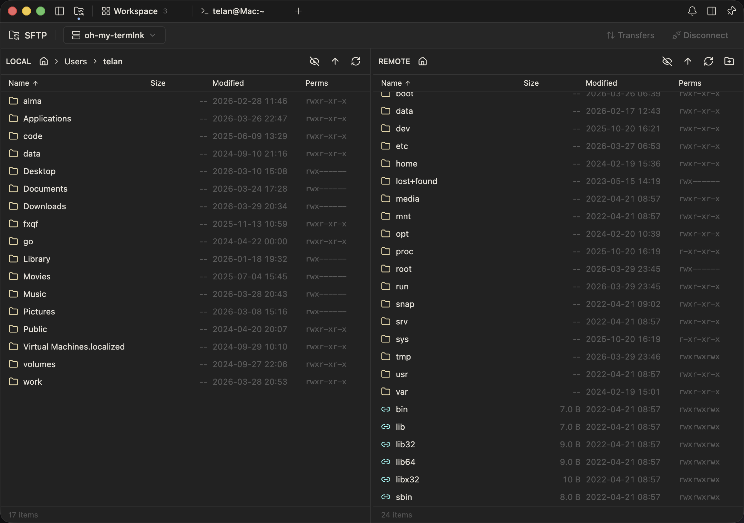
Task: Sort local files by Perms column
Action: 317,83
